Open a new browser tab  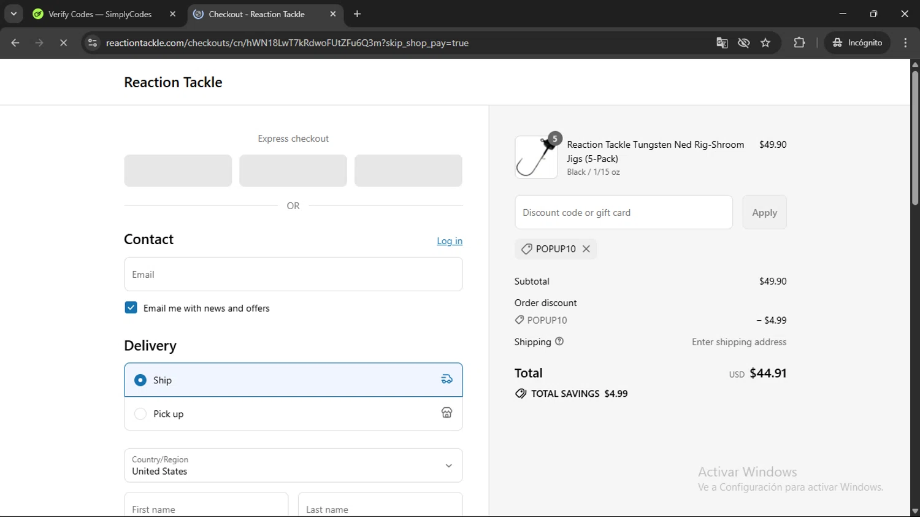(x=358, y=14)
